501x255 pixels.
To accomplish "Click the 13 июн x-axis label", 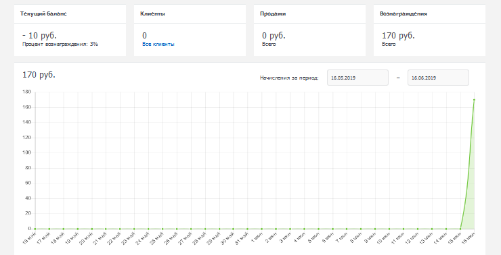I will [x=427, y=238].
